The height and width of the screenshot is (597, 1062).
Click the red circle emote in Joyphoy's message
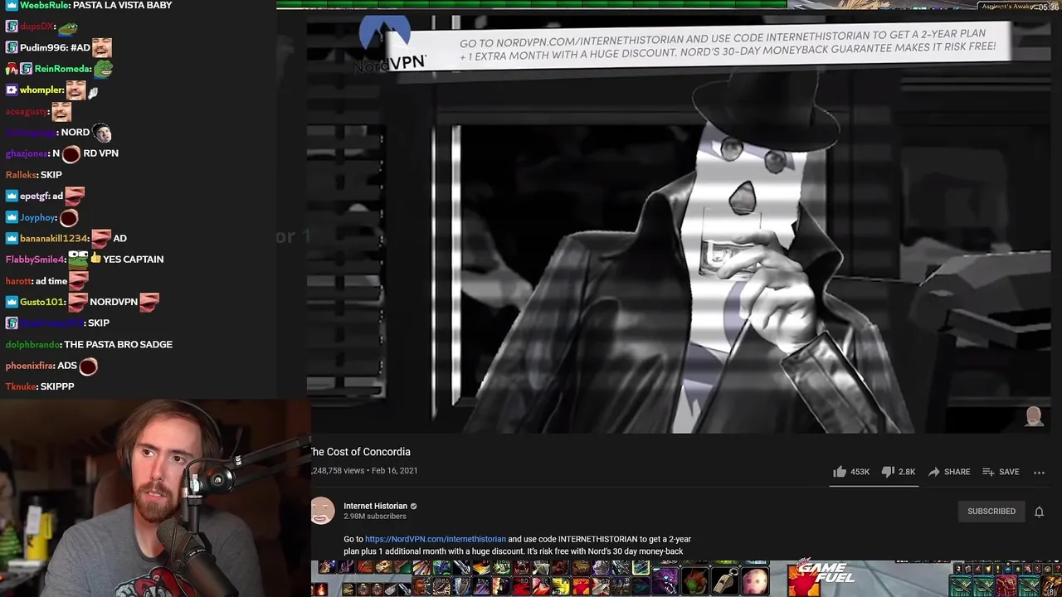coord(68,217)
